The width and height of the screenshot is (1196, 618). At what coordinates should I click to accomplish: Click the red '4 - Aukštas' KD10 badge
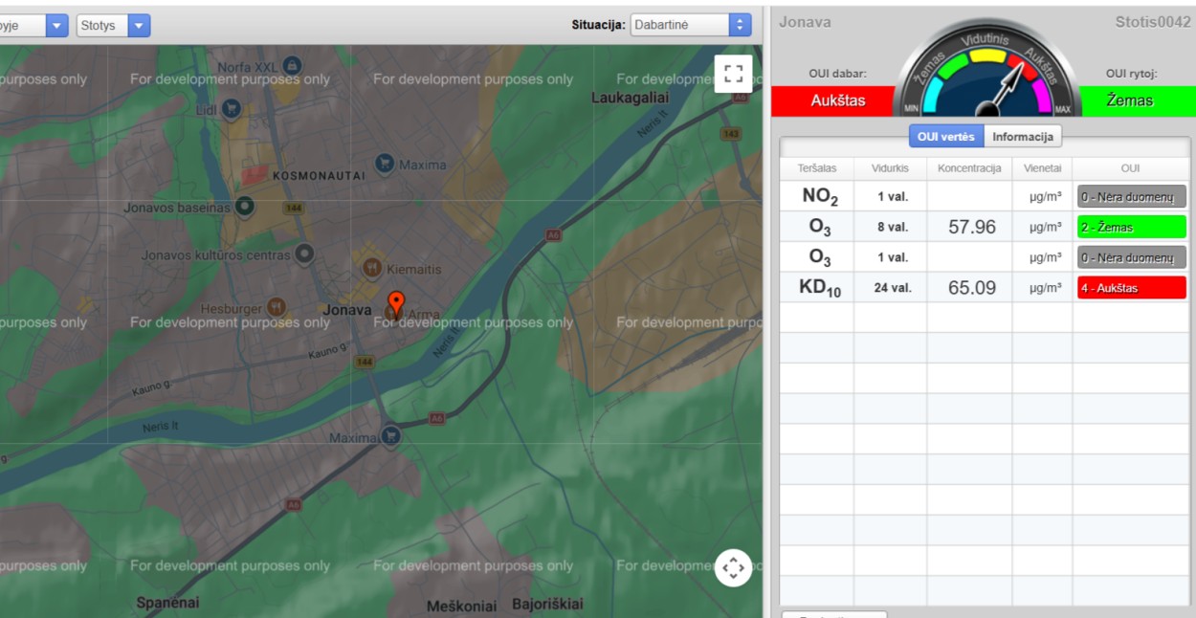1131,288
